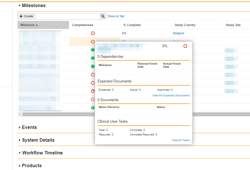Click the red partially filled completeness pie
Viewport: 250px width, 170px height.
(93, 91)
